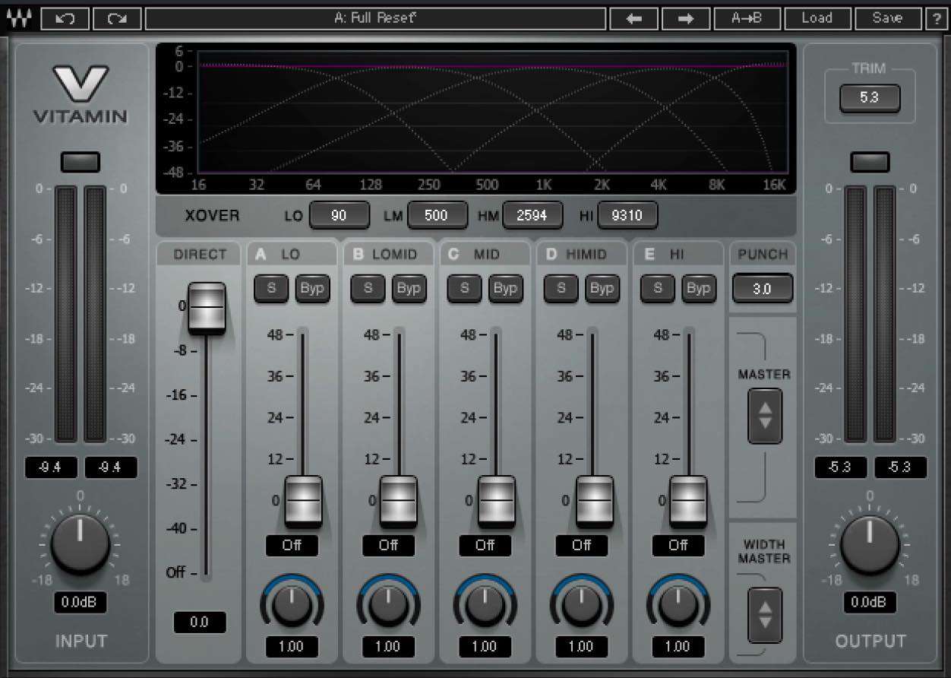
Task: Click the crossover frequency graph display
Action: 476,118
